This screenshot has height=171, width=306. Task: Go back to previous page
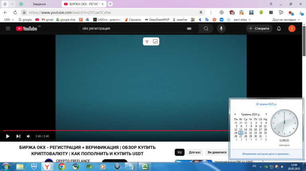6,12
